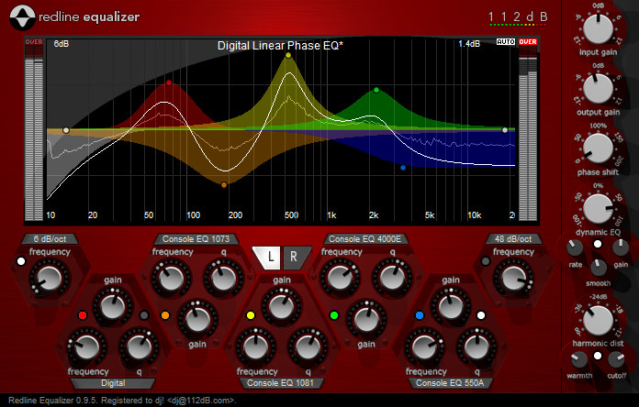Click the Console EQ 1073 gain knob

pos(197,320)
